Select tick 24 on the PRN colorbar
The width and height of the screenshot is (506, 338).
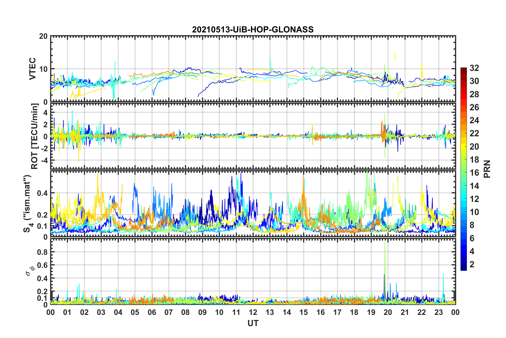click(474, 120)
